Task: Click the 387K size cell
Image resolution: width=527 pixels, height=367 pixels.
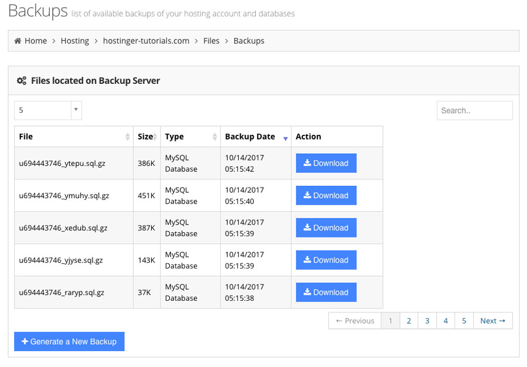Action: click(146, 227)
